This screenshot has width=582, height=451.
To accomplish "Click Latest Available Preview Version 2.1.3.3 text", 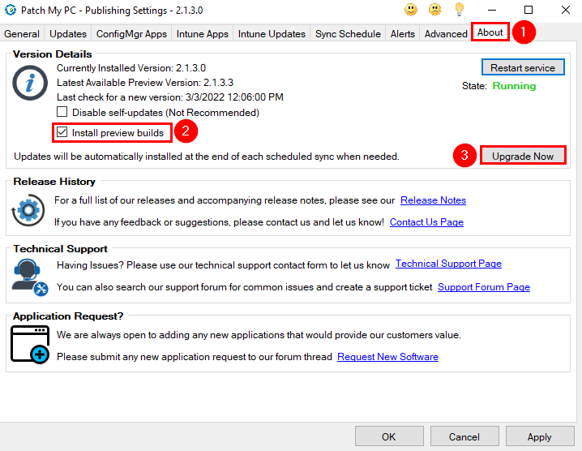I will [145, 83].
